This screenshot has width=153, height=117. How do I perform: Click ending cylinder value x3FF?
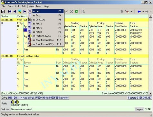click(x=91, y=30)
